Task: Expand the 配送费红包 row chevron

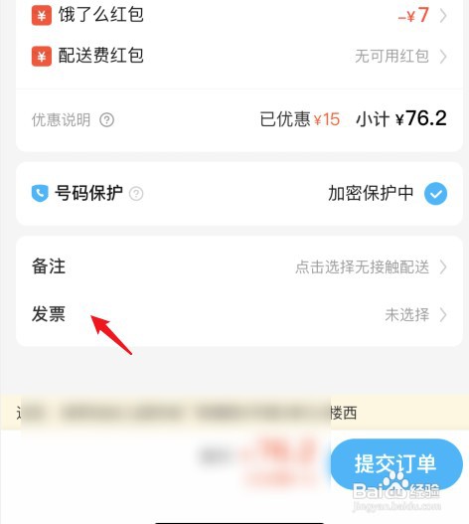Action: click(x=443, y=56)
